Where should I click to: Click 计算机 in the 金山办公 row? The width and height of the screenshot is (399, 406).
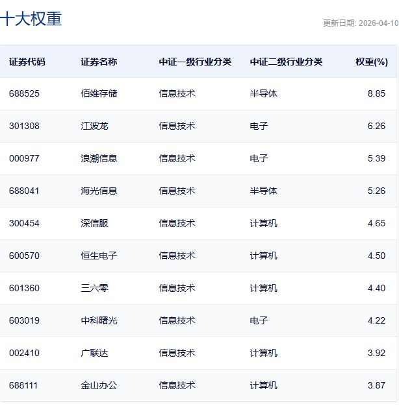coord(263,385)
